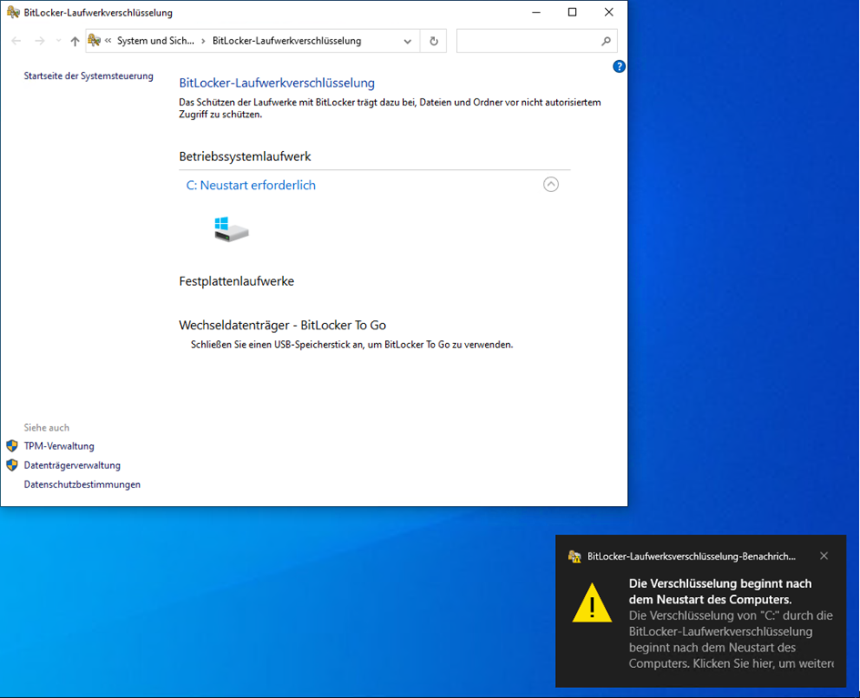The image size is (860, 698).
Task: Click the BitLocker icon in the address bar
Action: 95,41
